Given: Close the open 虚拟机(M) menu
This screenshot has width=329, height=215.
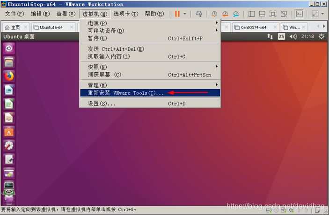Looking at the screenshot, I should coord(95,14).
